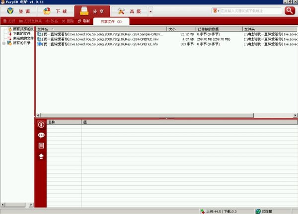Image resolution: width=298 pixels, height=214 pixels.
Task: Click the 上传:44.5 | 下载:0.0 speed status text
Action: tap(222, 212)
